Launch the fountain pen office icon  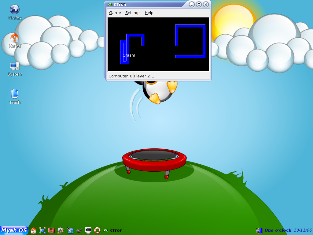click(70, 230)
